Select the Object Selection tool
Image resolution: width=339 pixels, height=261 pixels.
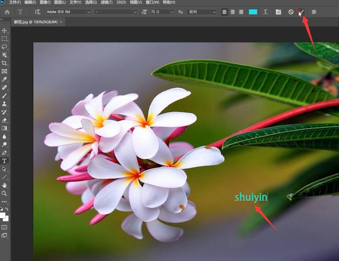click(x=4, y=55)
